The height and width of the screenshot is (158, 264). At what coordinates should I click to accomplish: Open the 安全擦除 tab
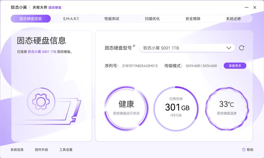pos(193,19)
